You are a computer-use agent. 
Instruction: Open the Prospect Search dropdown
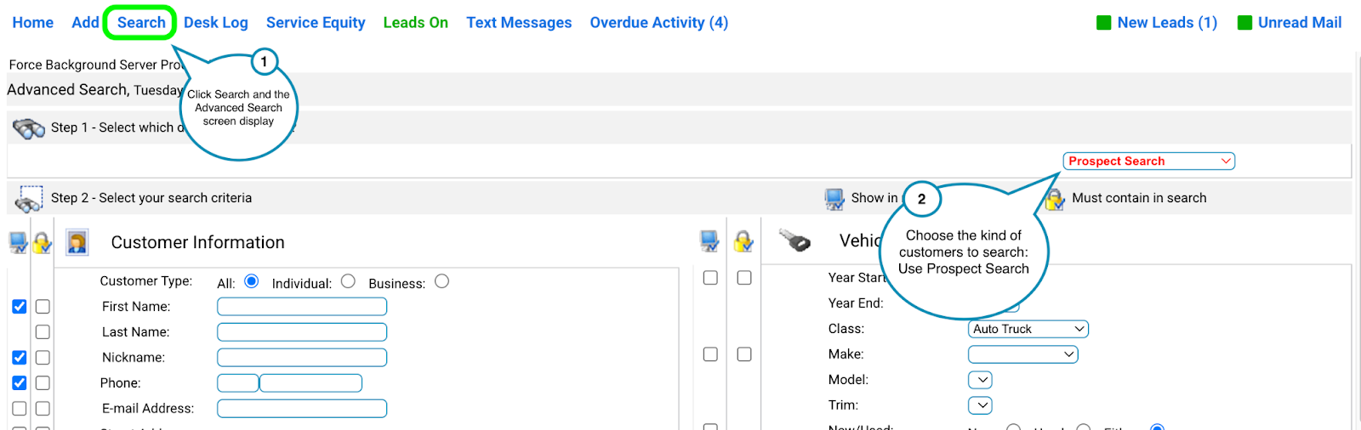[x=1148, y=161]
